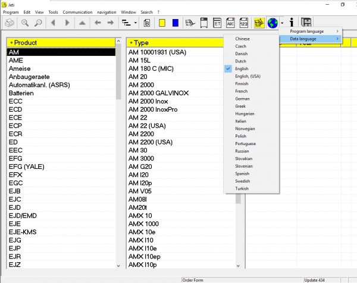Click the up triangle toolbar icon
The image size is (357, 283).
pyautogui.click(x=82, y=23)
